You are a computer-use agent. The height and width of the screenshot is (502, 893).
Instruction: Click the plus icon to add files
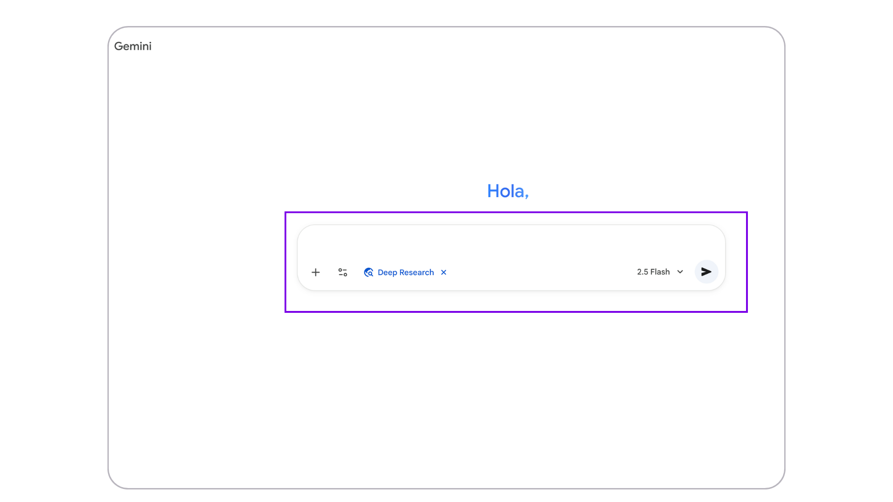(x=315, y=272)
